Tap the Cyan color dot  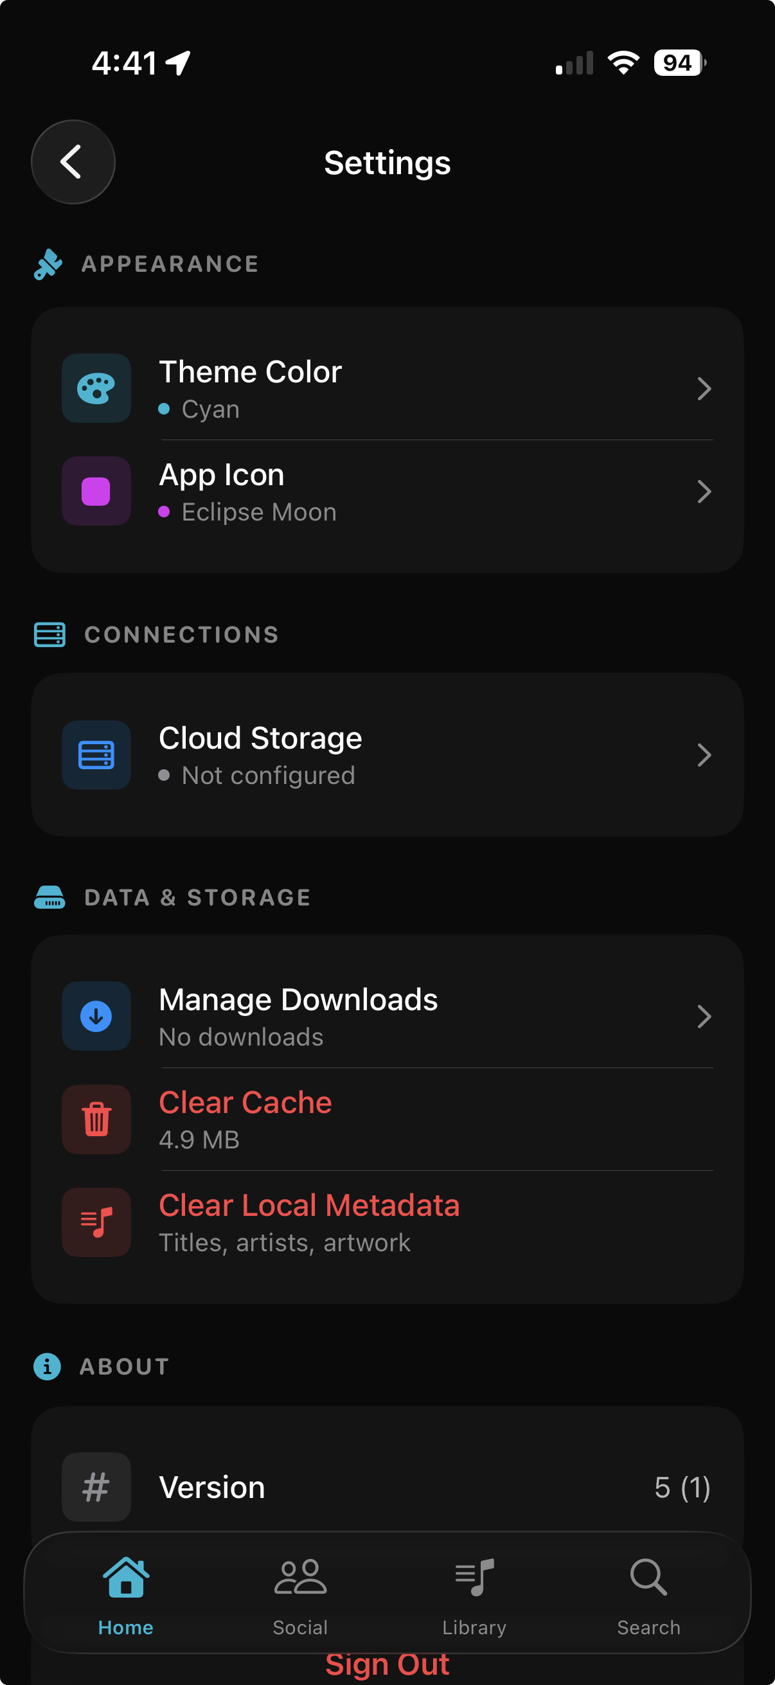pyautogui.click(x=164, y=409)
